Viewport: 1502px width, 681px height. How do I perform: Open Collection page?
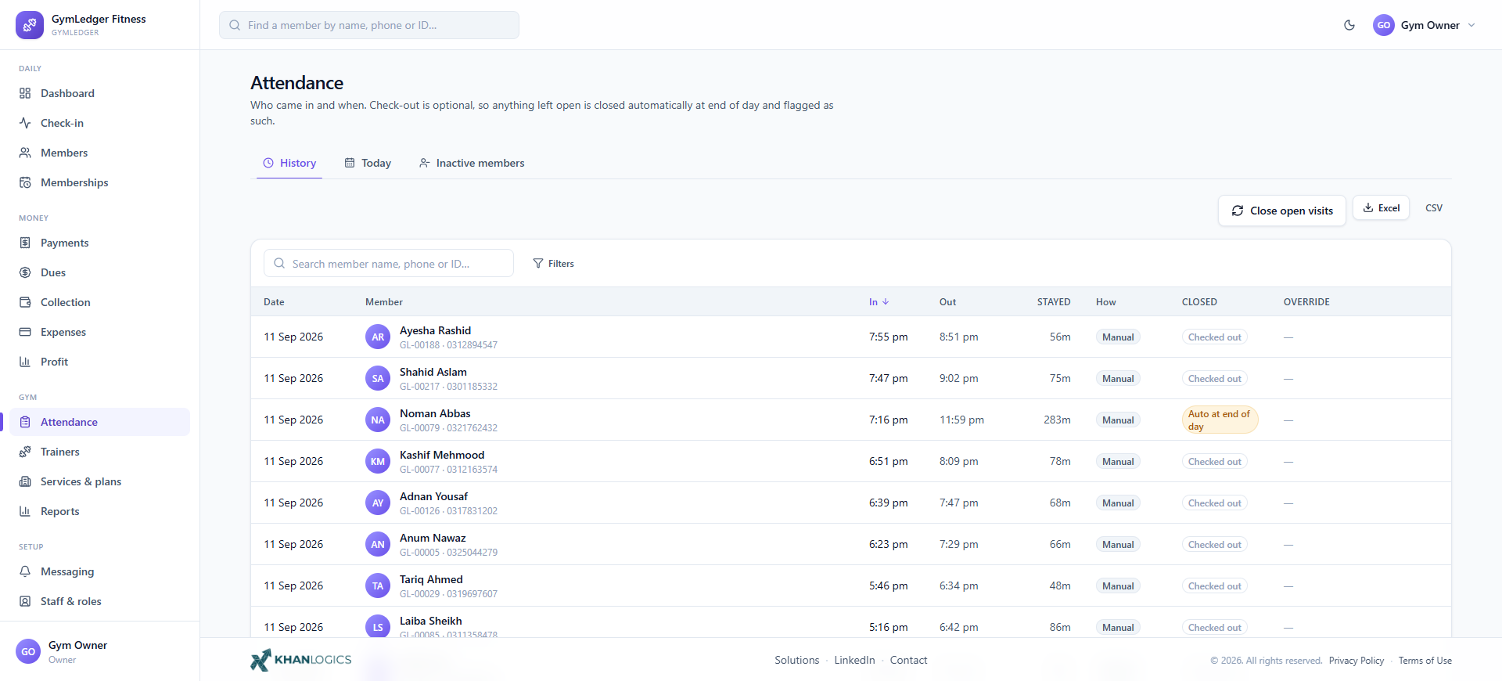point(100,302)
